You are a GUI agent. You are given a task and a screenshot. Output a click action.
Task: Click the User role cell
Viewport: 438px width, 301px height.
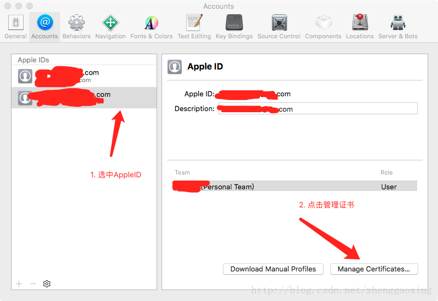pos(389,187)
